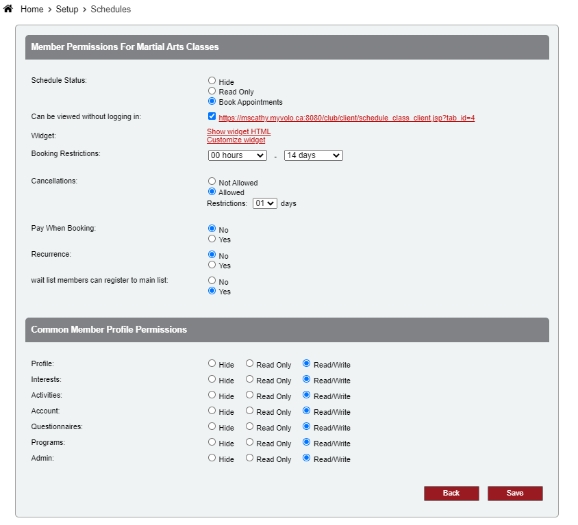The image size is (578, 525).
Task: Expand the 00 hours booking dropdown
Action: 237,155
